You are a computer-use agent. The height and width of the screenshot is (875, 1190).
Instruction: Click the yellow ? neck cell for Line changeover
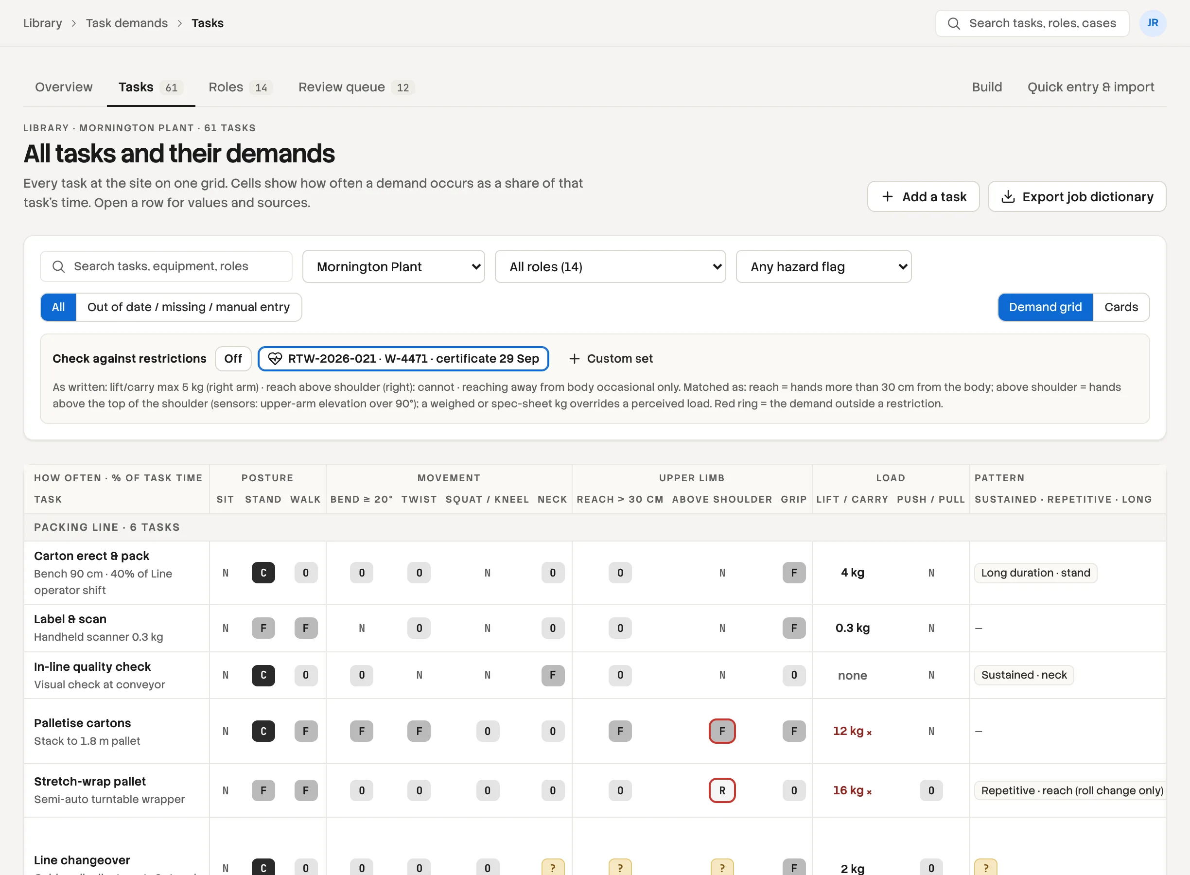point(552,868)
